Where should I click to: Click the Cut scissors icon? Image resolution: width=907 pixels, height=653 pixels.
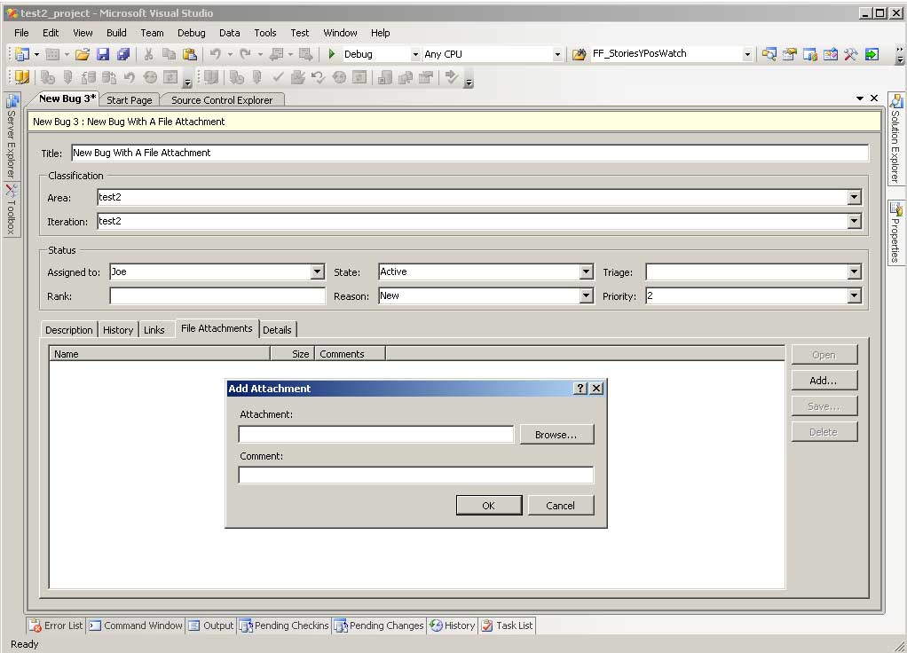point(149,54)
